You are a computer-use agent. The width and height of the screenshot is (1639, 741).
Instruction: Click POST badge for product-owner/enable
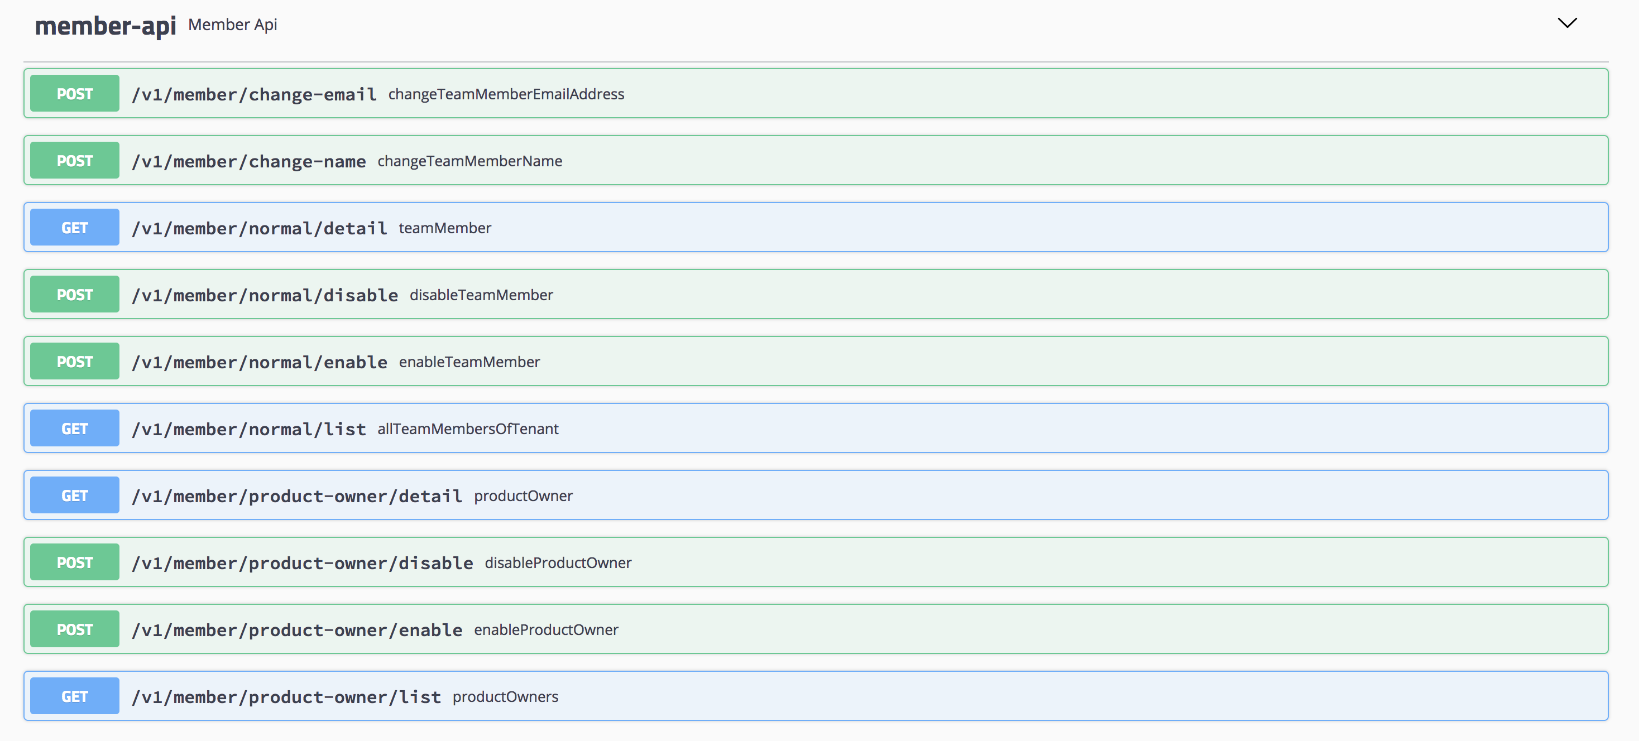click(x=74, y=630)
